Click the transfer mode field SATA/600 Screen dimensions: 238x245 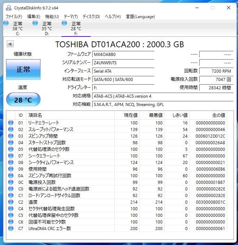point(123,79)
